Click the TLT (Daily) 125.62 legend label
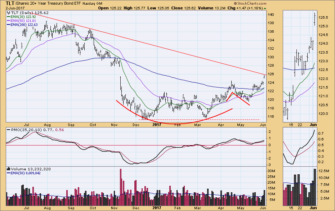 (30, 13)
